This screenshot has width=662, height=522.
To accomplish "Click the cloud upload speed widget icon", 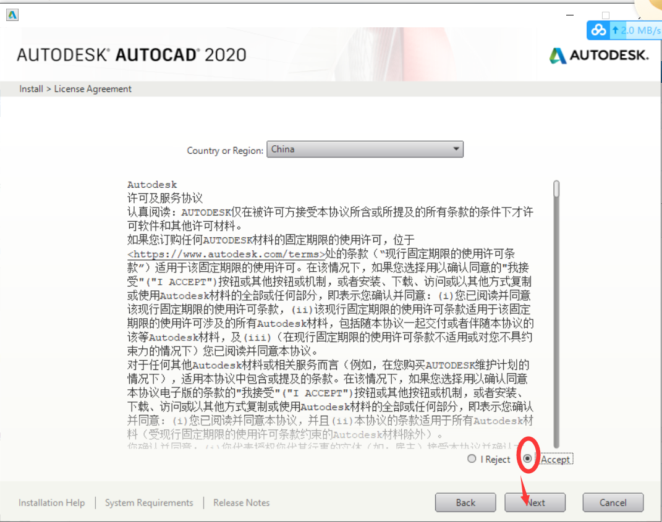I will 598,30.
